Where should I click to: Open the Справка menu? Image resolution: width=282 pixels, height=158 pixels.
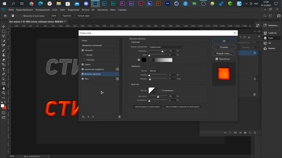[x=122, y=10]
